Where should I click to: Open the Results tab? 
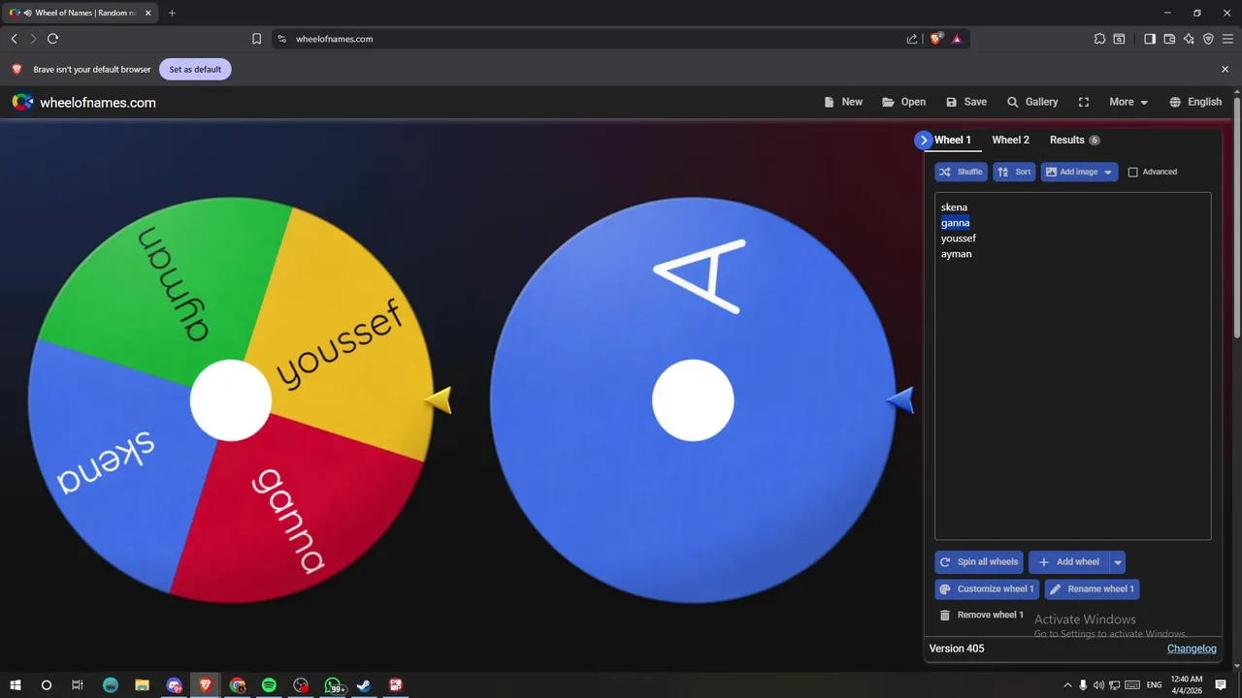pos(1074,140)
